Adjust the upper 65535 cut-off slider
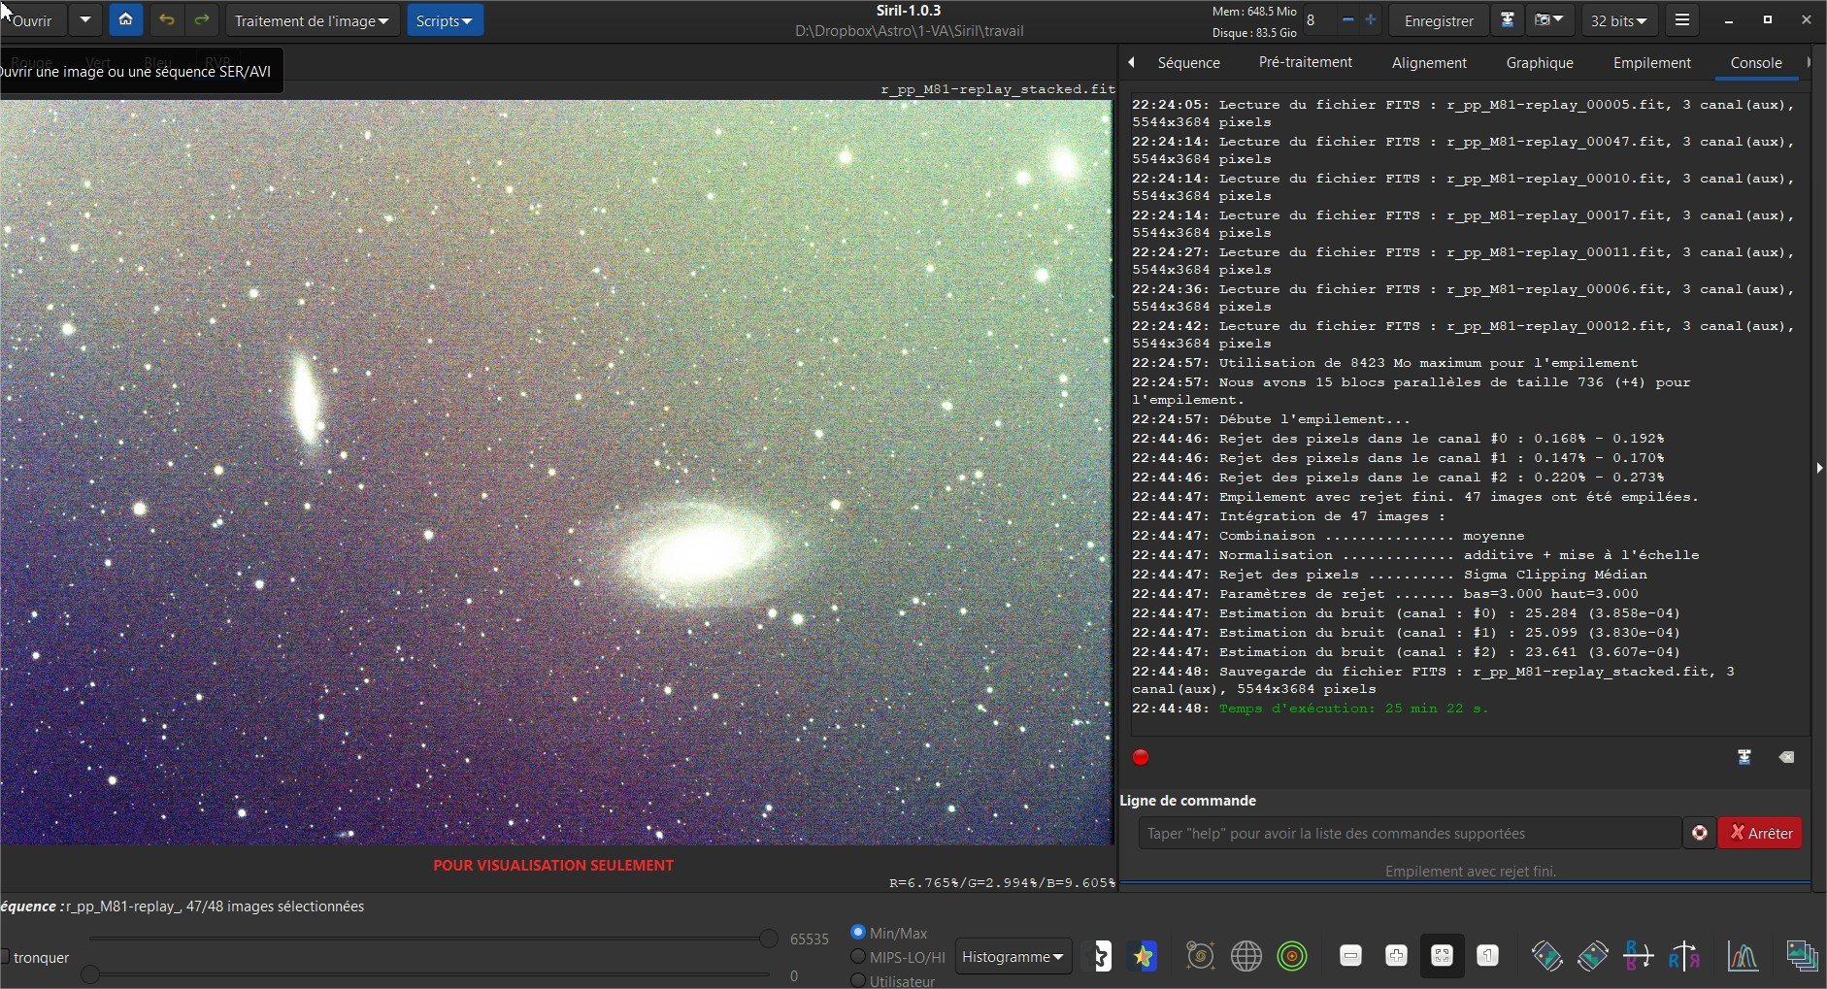This screenshot has height=989, width=1827. click(x=769, y=939)
